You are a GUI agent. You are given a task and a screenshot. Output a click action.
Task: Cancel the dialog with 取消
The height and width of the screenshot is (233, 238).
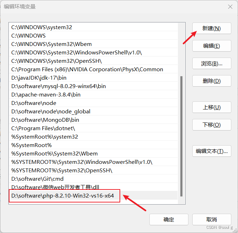[x=212, y=220]
